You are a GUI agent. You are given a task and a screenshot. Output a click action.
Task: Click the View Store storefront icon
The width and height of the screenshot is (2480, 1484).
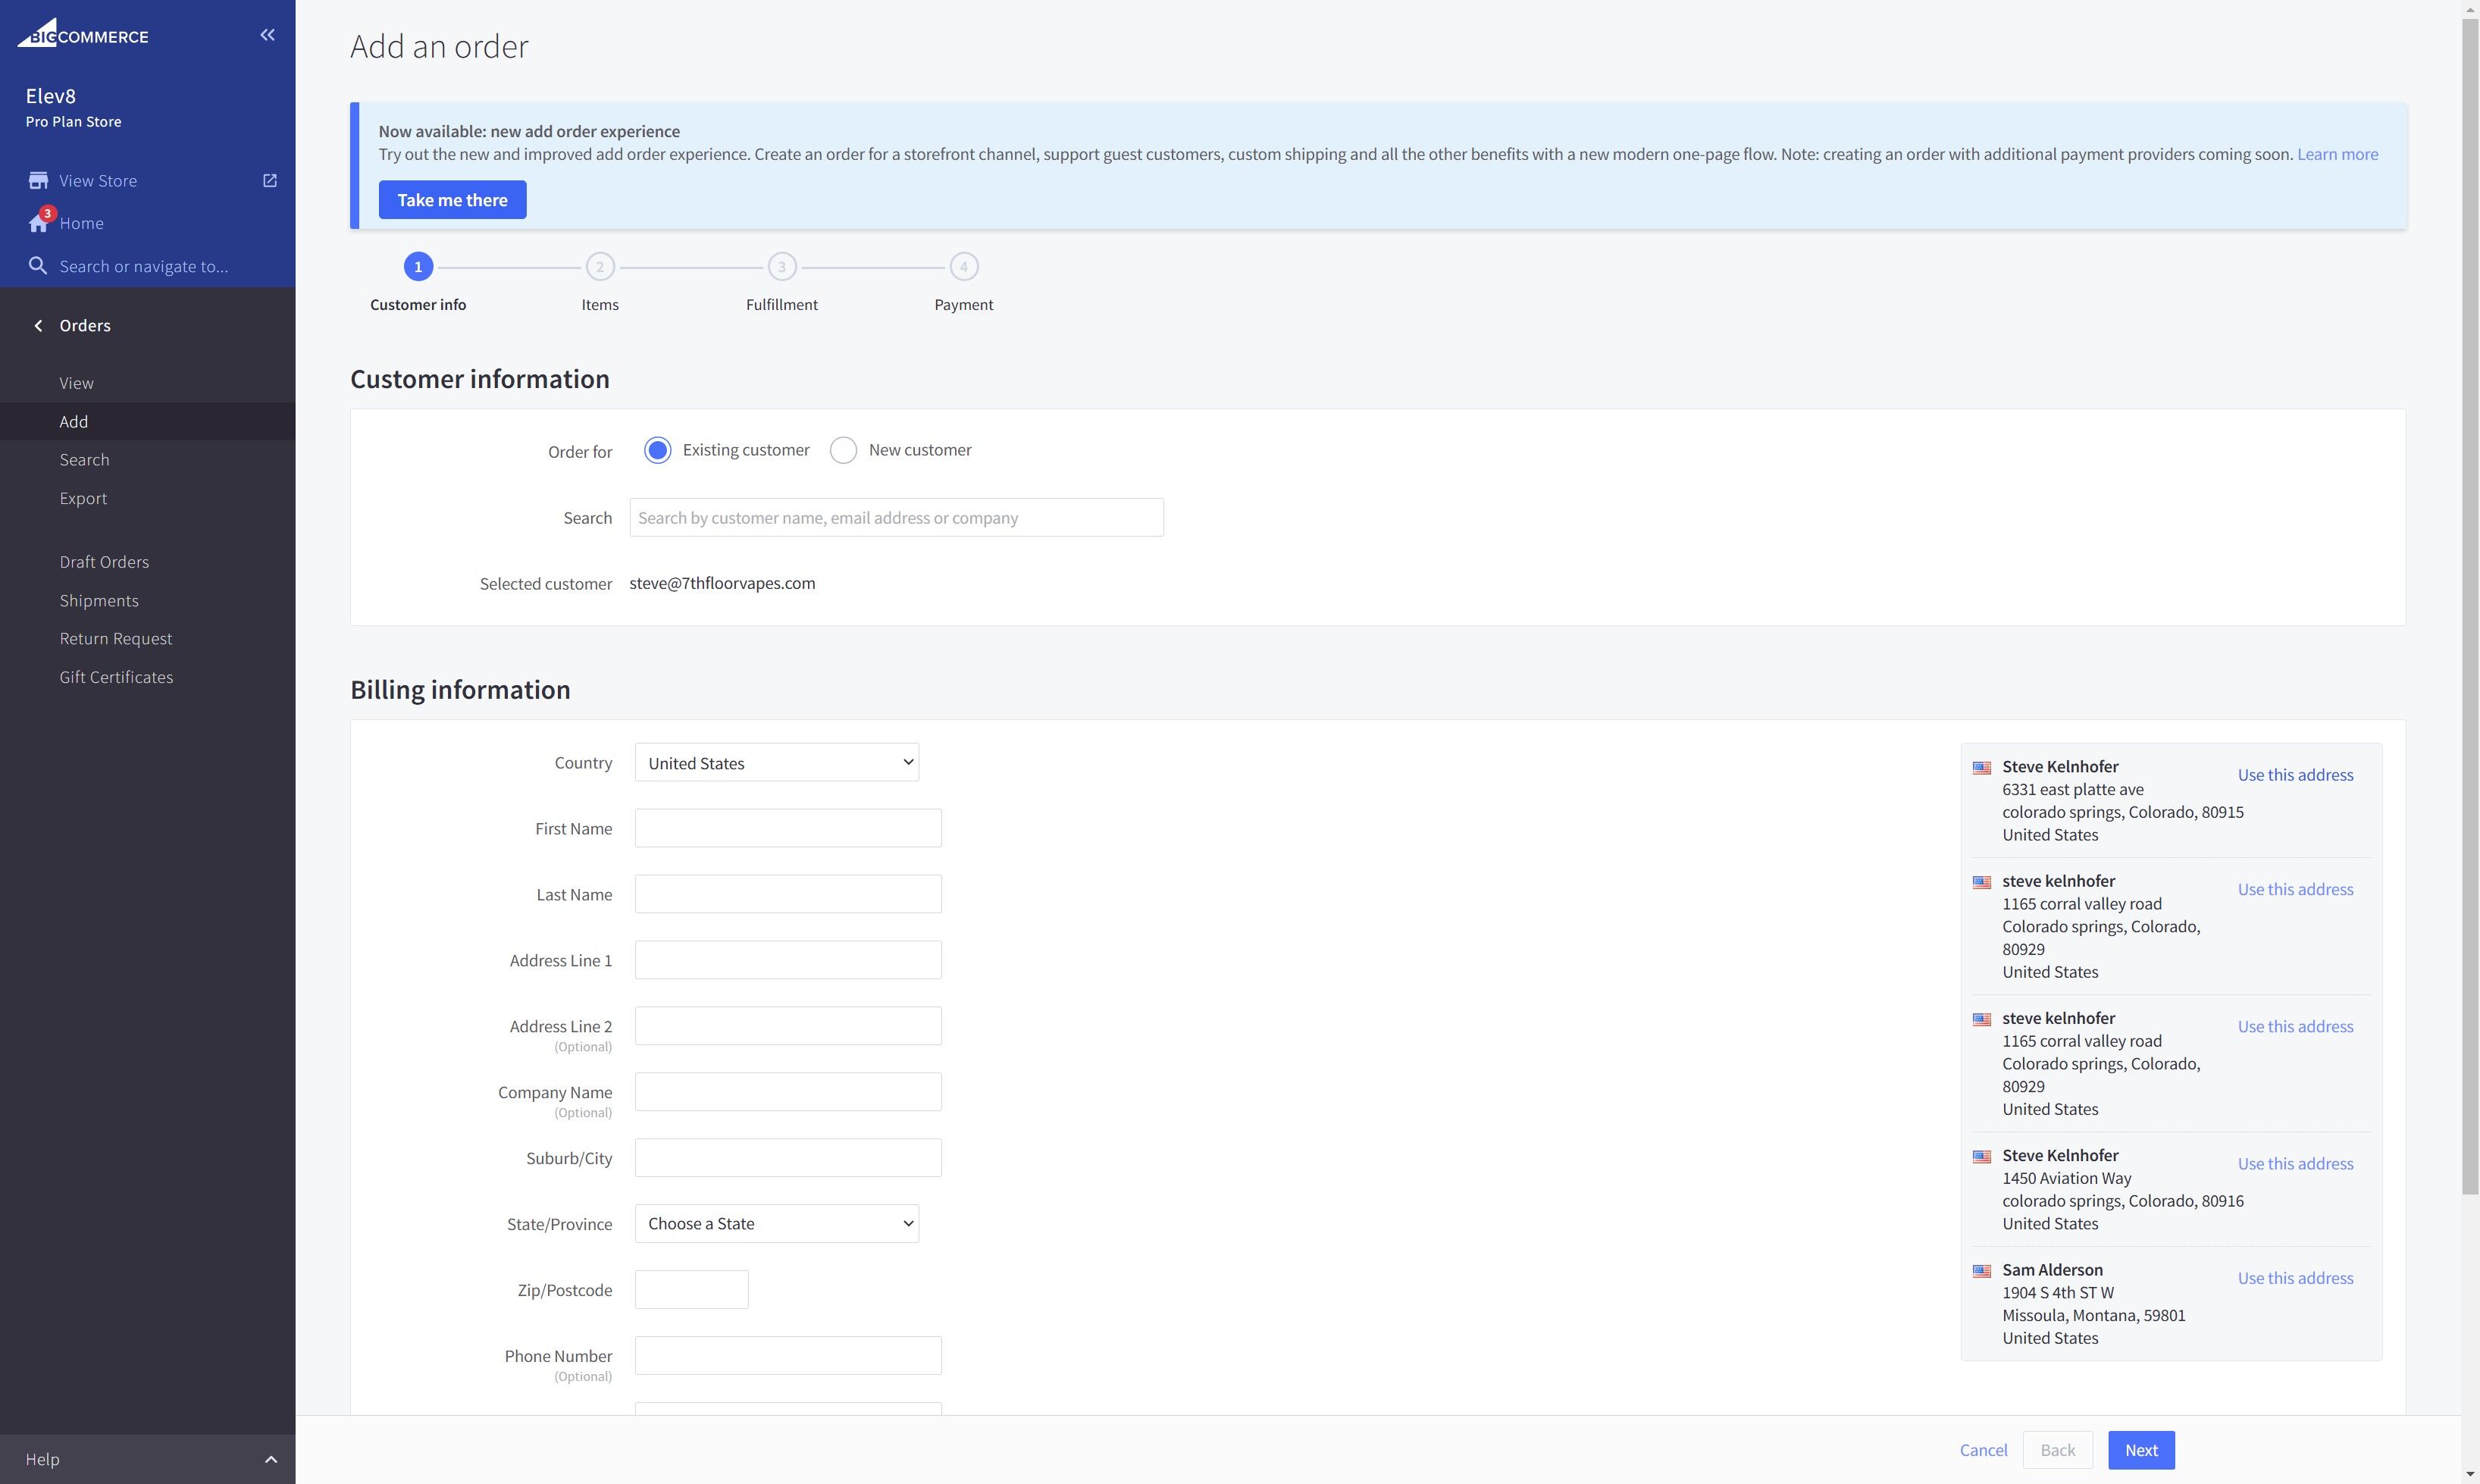pyautogui.click(x=38, y=181)
